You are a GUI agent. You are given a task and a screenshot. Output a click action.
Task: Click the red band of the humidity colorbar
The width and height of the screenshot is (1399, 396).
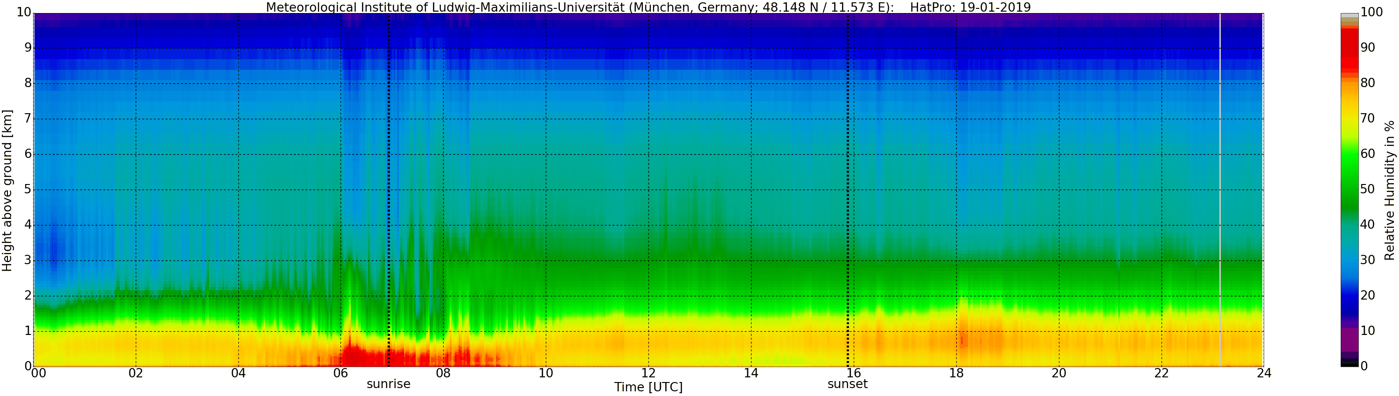pyautogui.click(x=1350, y=50)
